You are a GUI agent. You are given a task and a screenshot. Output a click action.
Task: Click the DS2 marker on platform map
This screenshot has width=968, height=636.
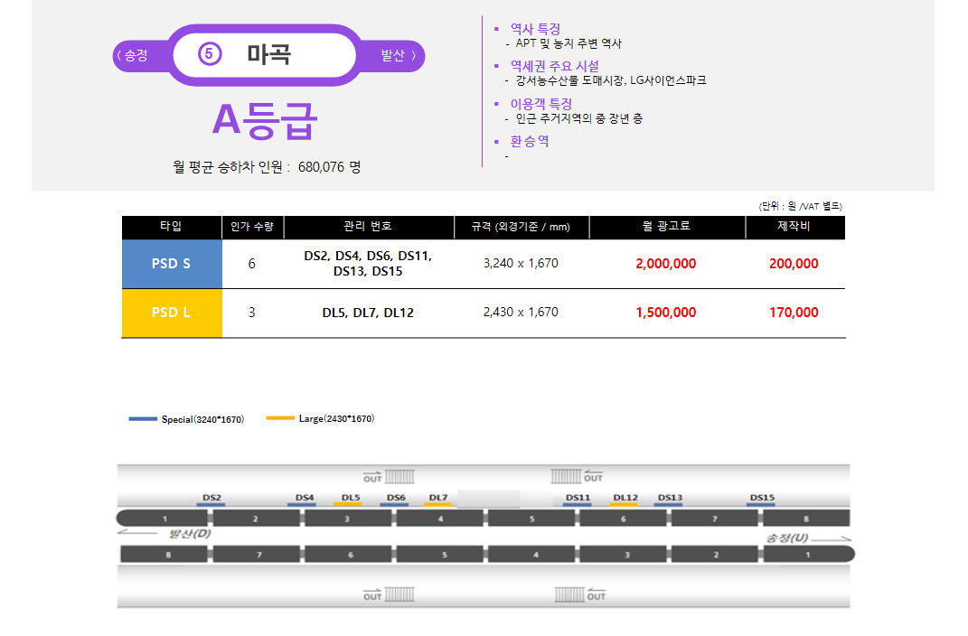[211, 500]
